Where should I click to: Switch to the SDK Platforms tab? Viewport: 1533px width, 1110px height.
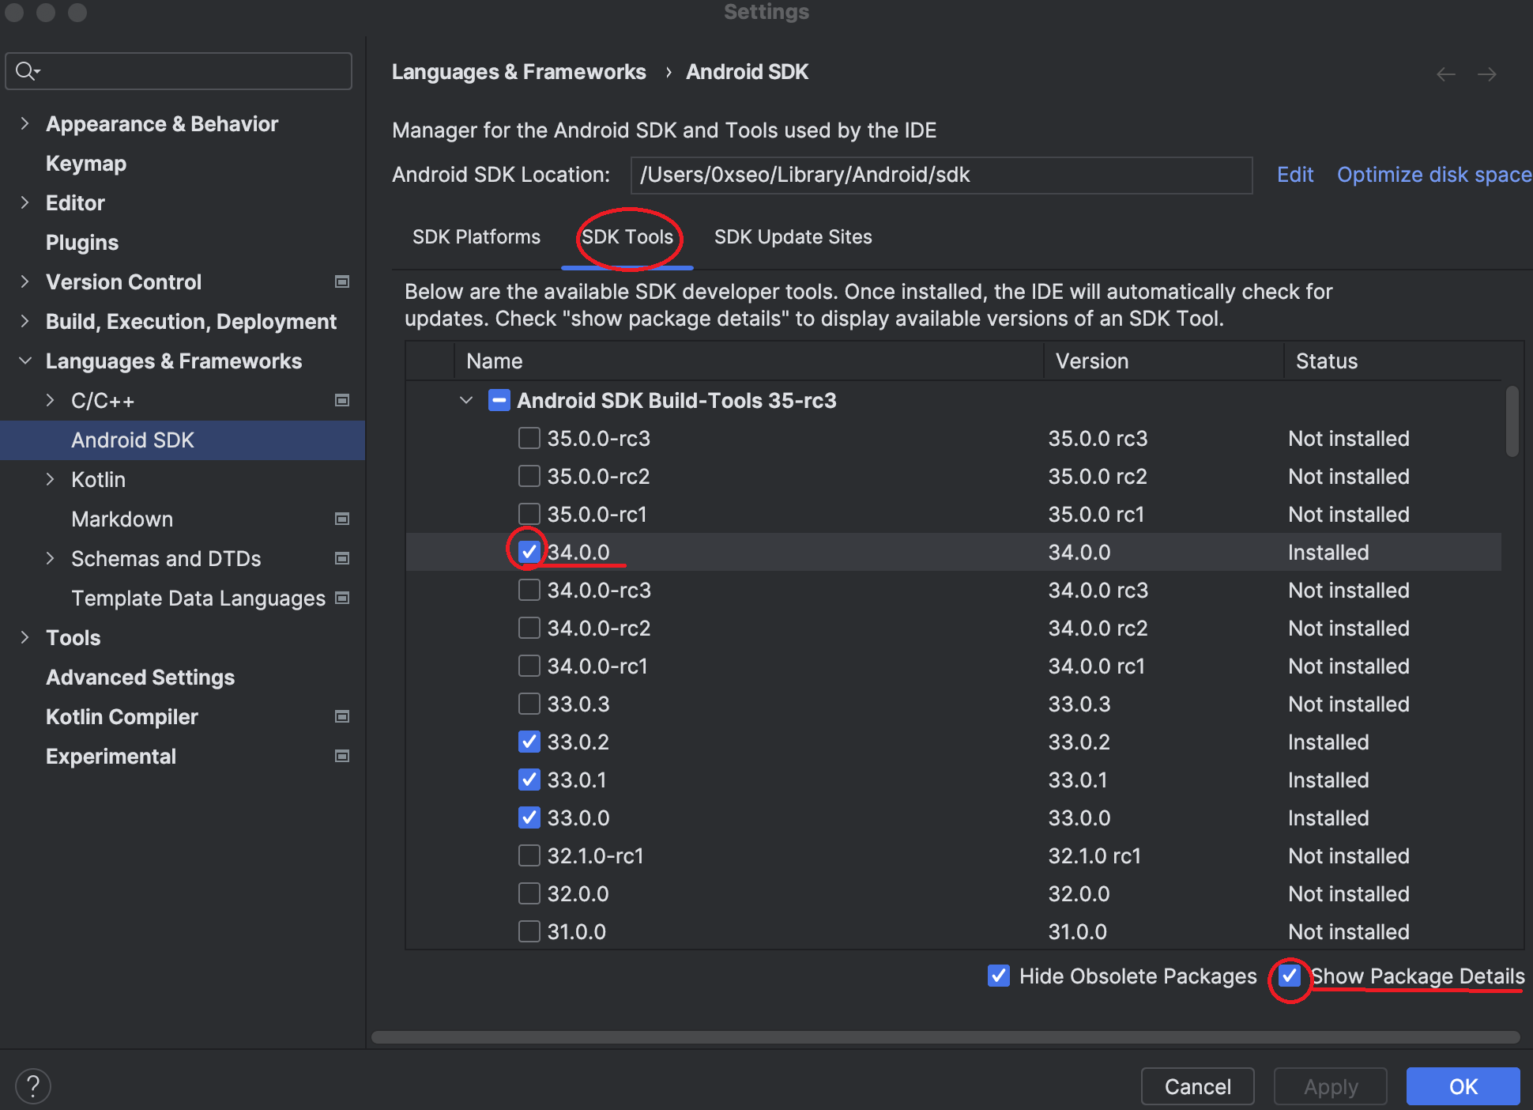pos(476,237)
